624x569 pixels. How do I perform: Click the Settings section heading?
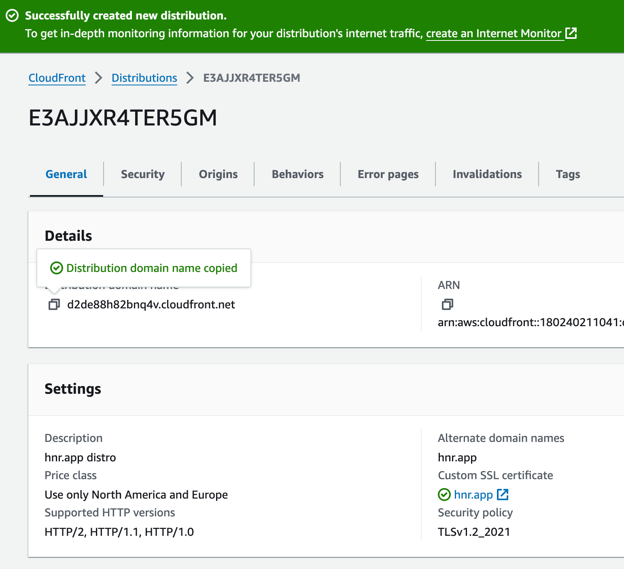[73, 389]
